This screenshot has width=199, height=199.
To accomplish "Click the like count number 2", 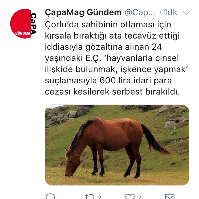I will coord(139,197).
